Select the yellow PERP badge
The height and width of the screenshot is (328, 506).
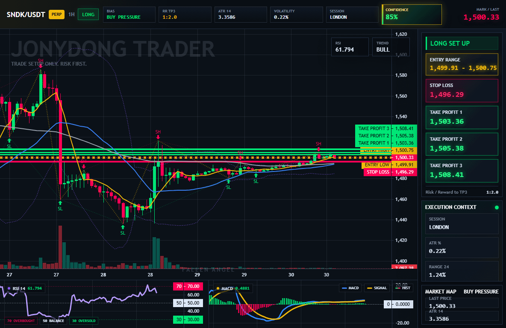click(x=56, y=15)
